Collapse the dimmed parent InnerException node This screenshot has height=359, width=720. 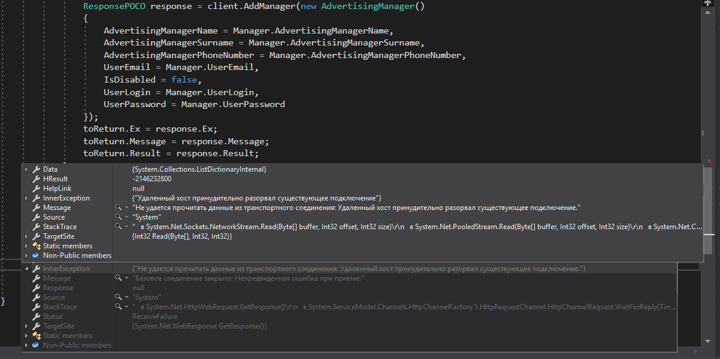click(26, 269)
